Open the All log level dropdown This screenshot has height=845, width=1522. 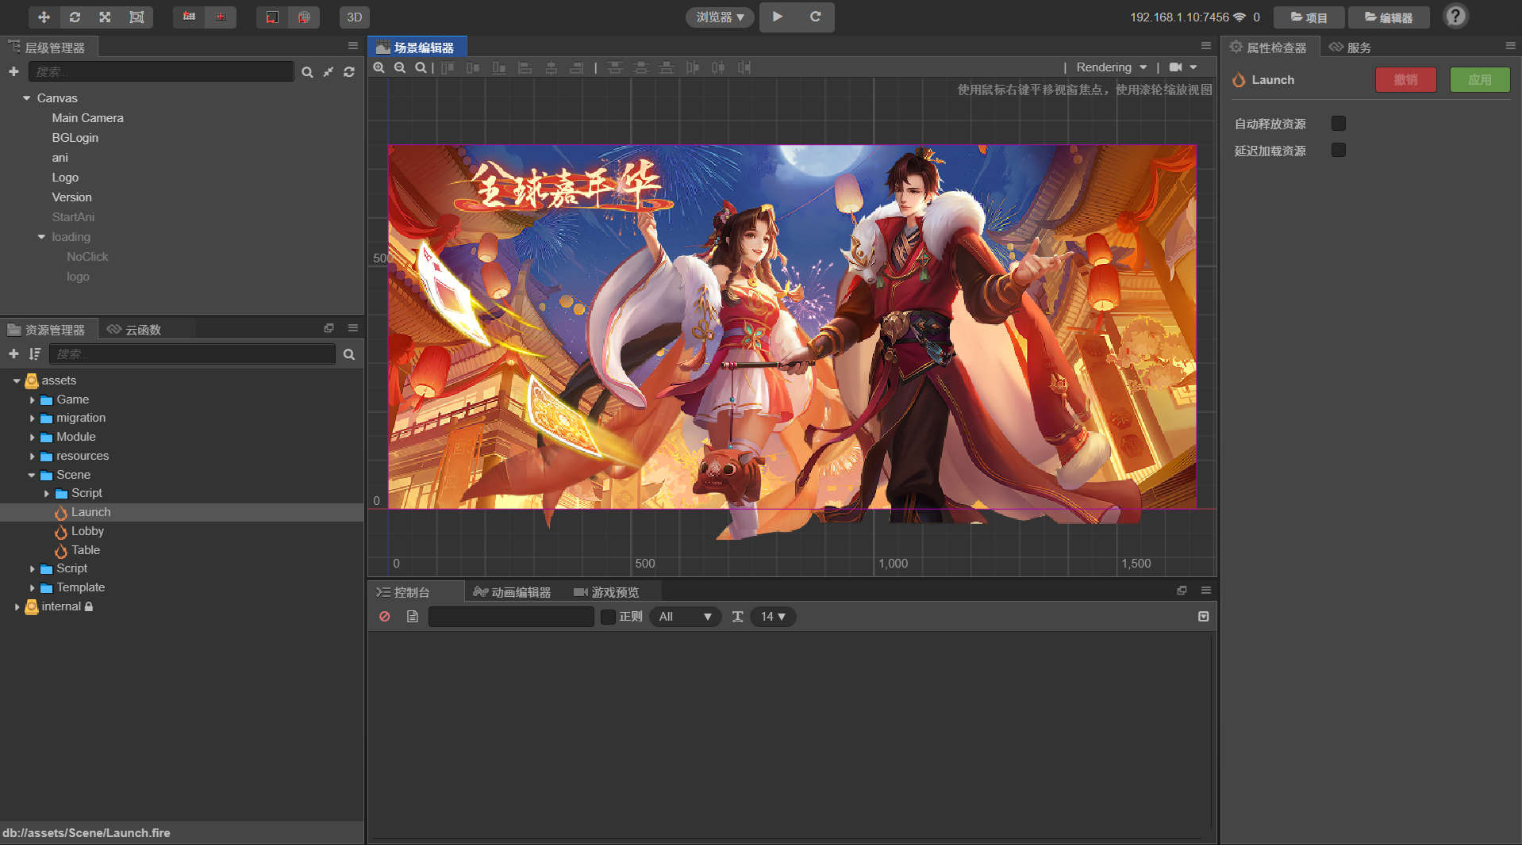[x=686, y=617]
